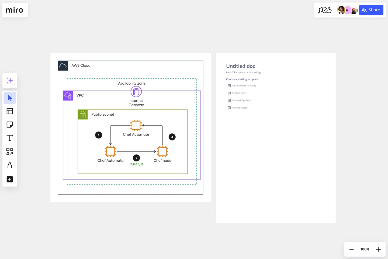
Task: Click the 10.0.0.0/19 CIDR label
Action: coord(136,164)
